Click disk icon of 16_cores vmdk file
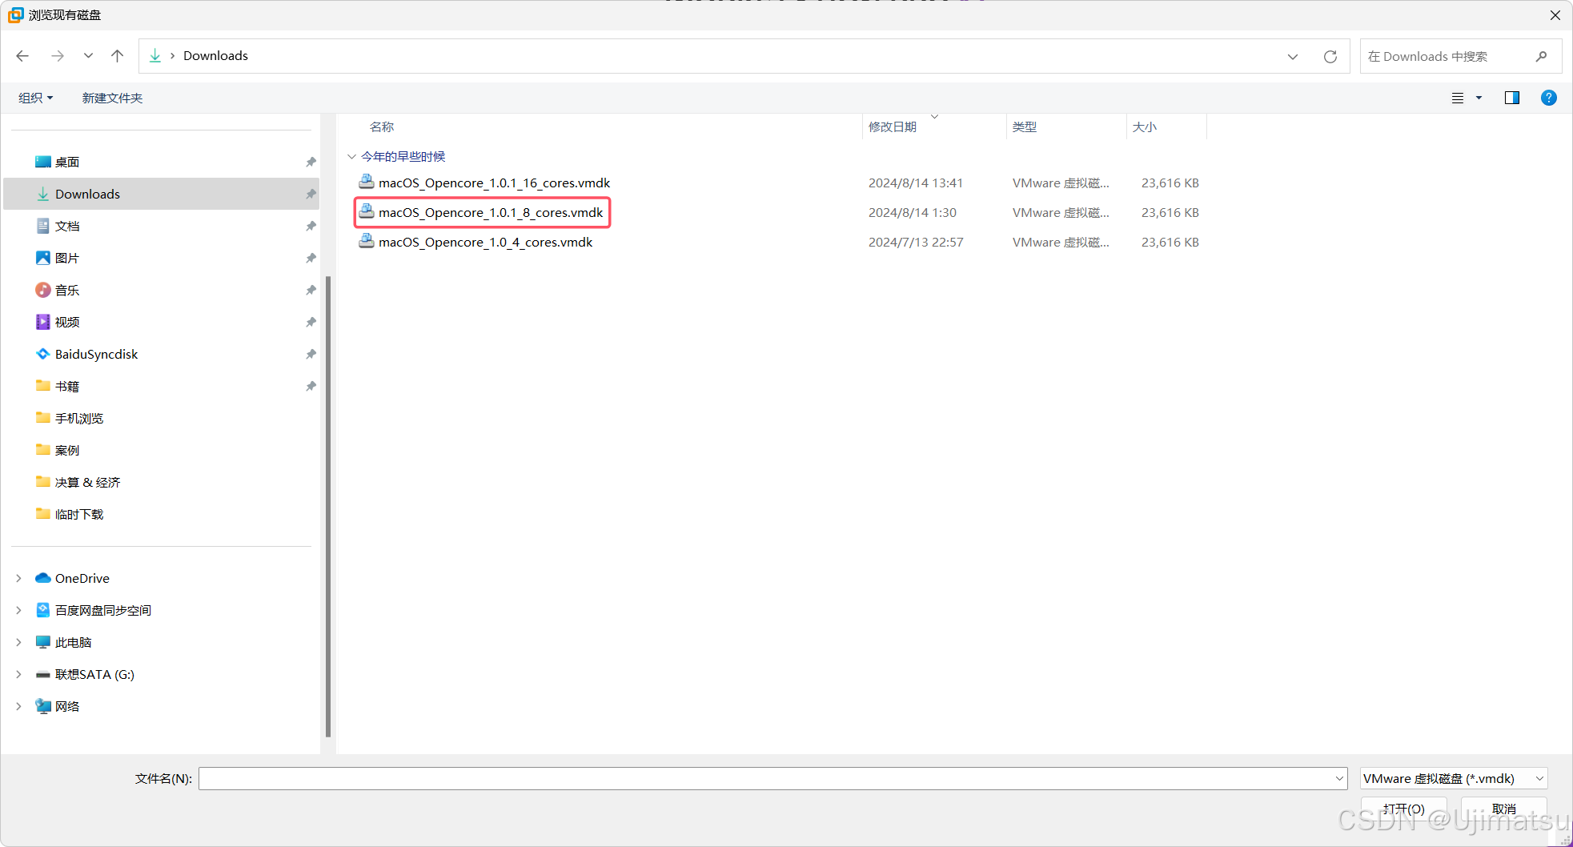1573x847 pixels. point(367,182)
